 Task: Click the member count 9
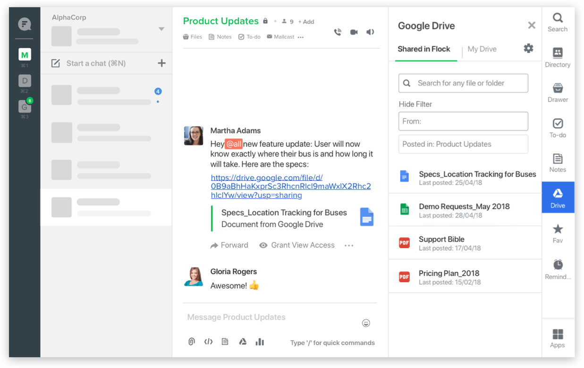click(288, 22)
